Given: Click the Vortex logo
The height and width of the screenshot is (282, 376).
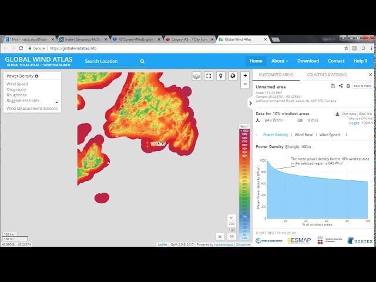Looking at the screenshot, I should point(360,241).
